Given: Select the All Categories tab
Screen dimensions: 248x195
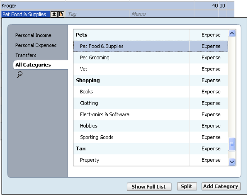Looking at the screenshot, I should click(x=41, y=65).
